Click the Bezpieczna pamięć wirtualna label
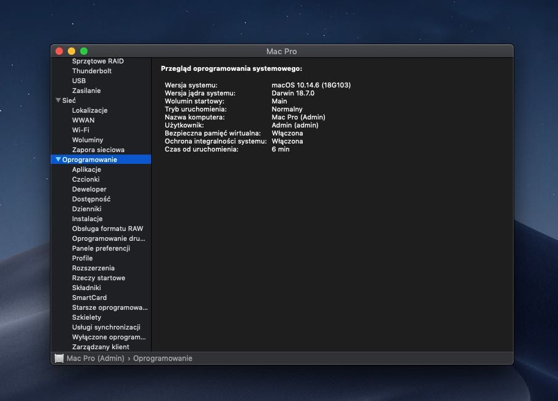 [x=213, y=133]
